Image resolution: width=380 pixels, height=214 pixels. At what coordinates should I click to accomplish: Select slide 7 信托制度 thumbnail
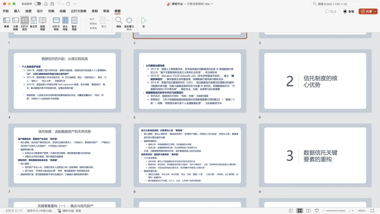65,155
